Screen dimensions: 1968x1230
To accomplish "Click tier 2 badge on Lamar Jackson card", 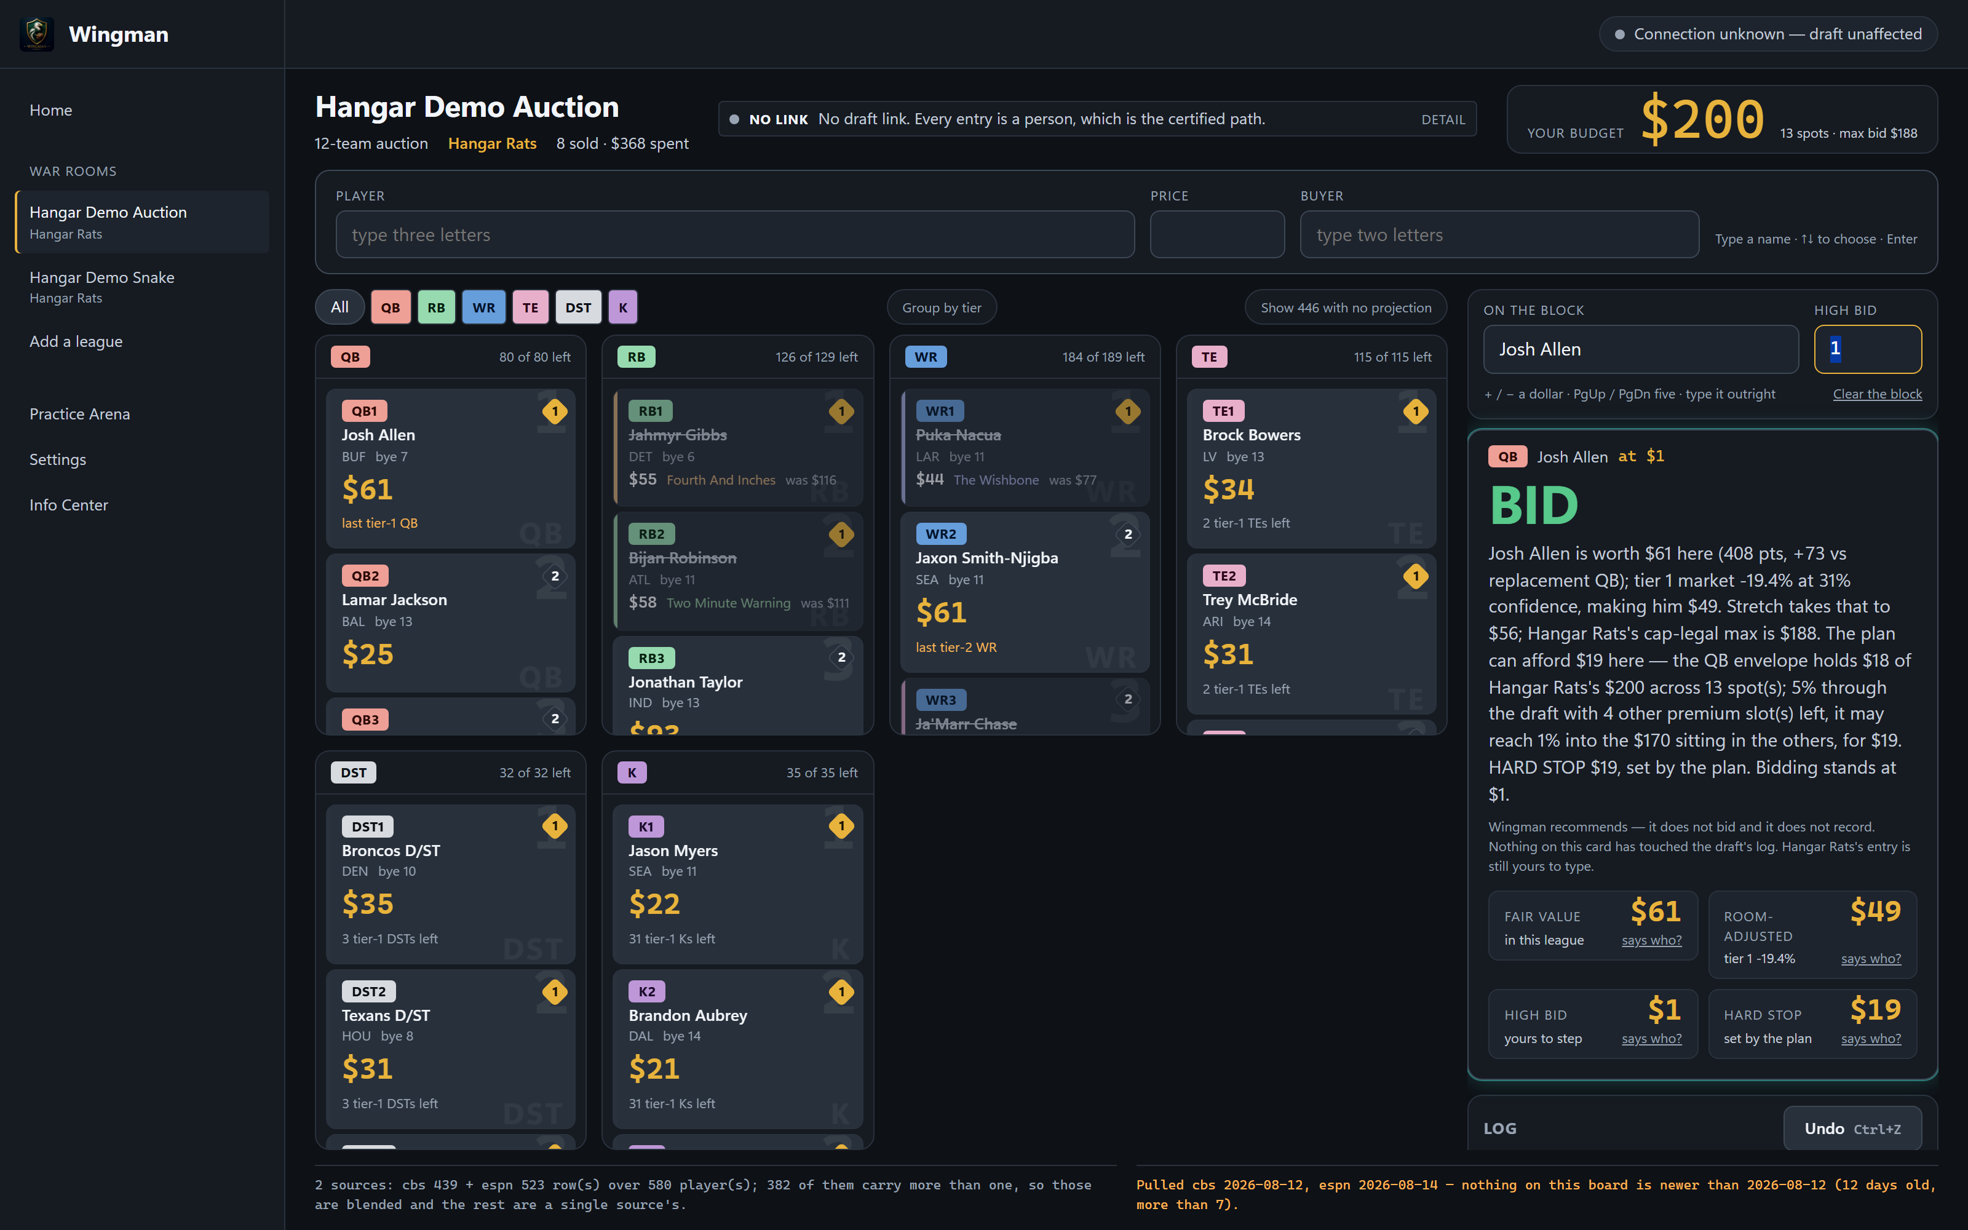I will tap(555, 576).
